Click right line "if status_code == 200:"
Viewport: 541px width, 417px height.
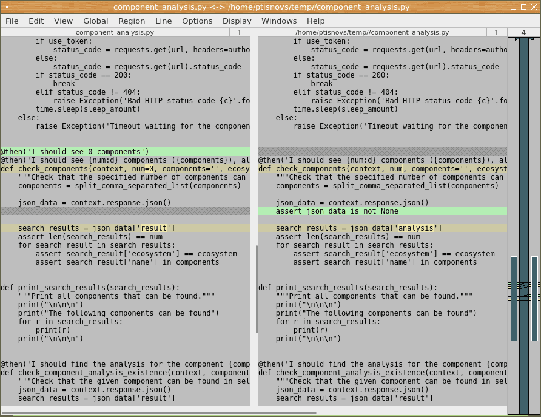pyautogui.click(x=341, y=75)
